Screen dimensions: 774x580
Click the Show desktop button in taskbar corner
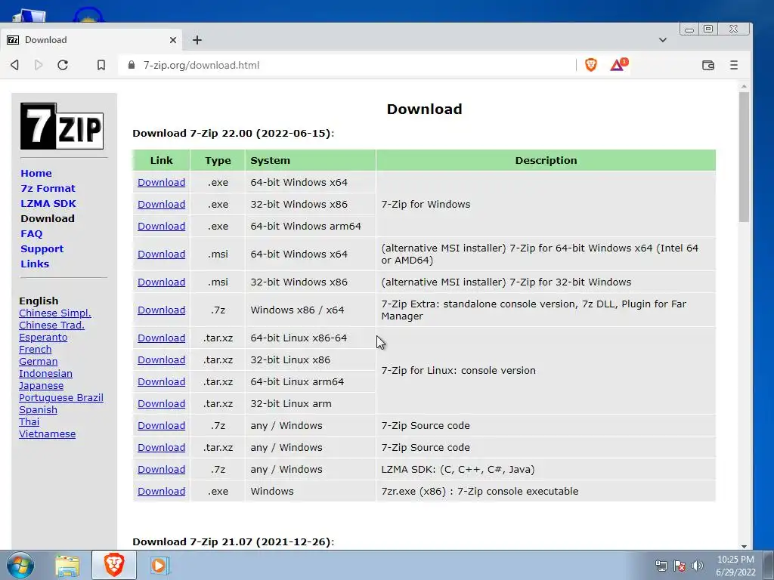click(x=769, y=565)
